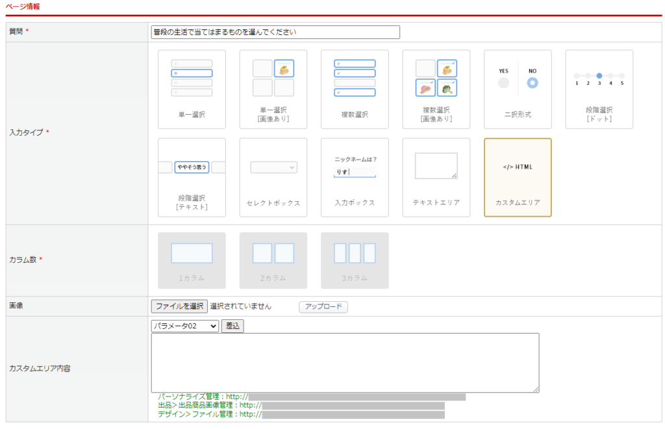Screen dimensions: 665x429
Task: Select the 3カラム layout option
Action: pyautogui.click(x=355, y=260)
